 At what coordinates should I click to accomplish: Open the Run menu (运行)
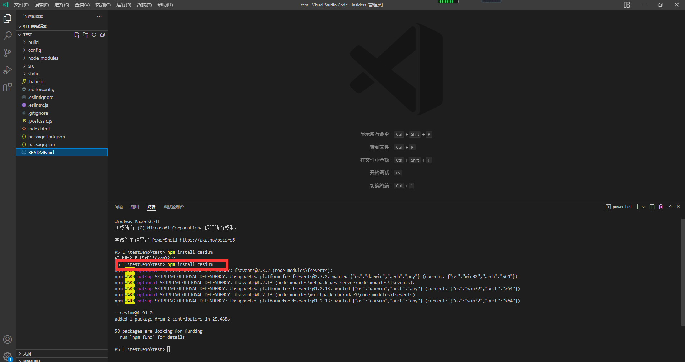pos(124,5)
